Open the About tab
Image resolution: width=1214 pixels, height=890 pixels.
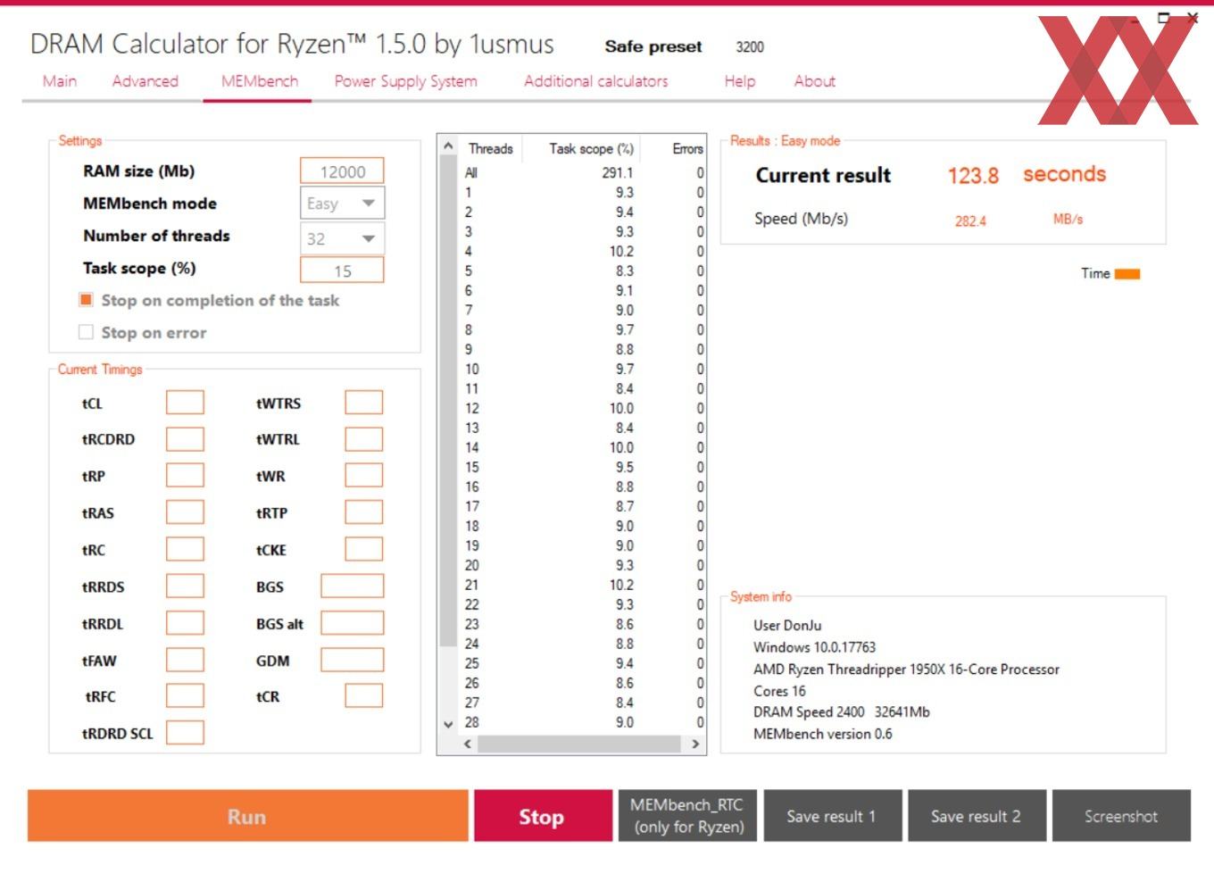(814, 81)
